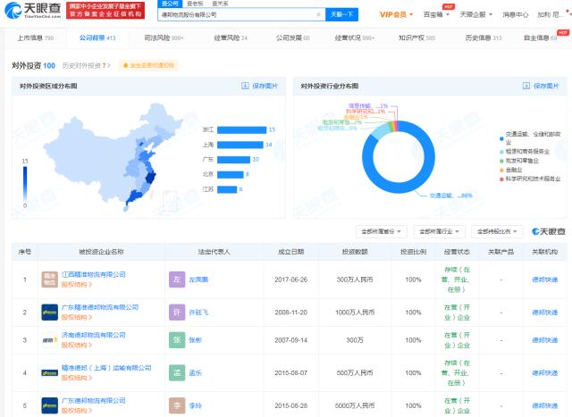Screen dimensions: 572x417
Task: Switch to the 知识产权 tab
Action: [416, 38]
